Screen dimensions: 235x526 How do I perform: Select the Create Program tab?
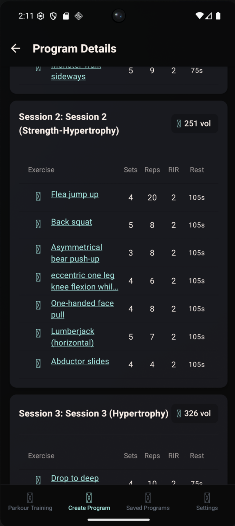click(x=89, y=502)
